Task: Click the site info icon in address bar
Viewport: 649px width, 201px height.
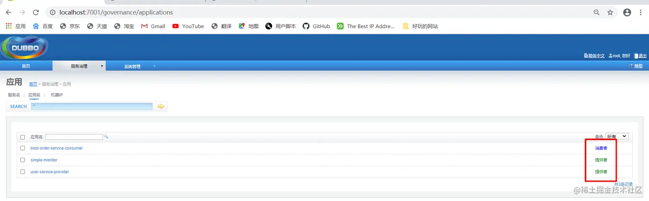Action: point(52,12)
